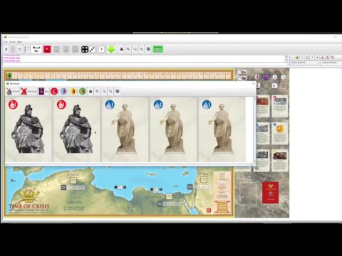Click the chat input field below log

click(144, 64)
